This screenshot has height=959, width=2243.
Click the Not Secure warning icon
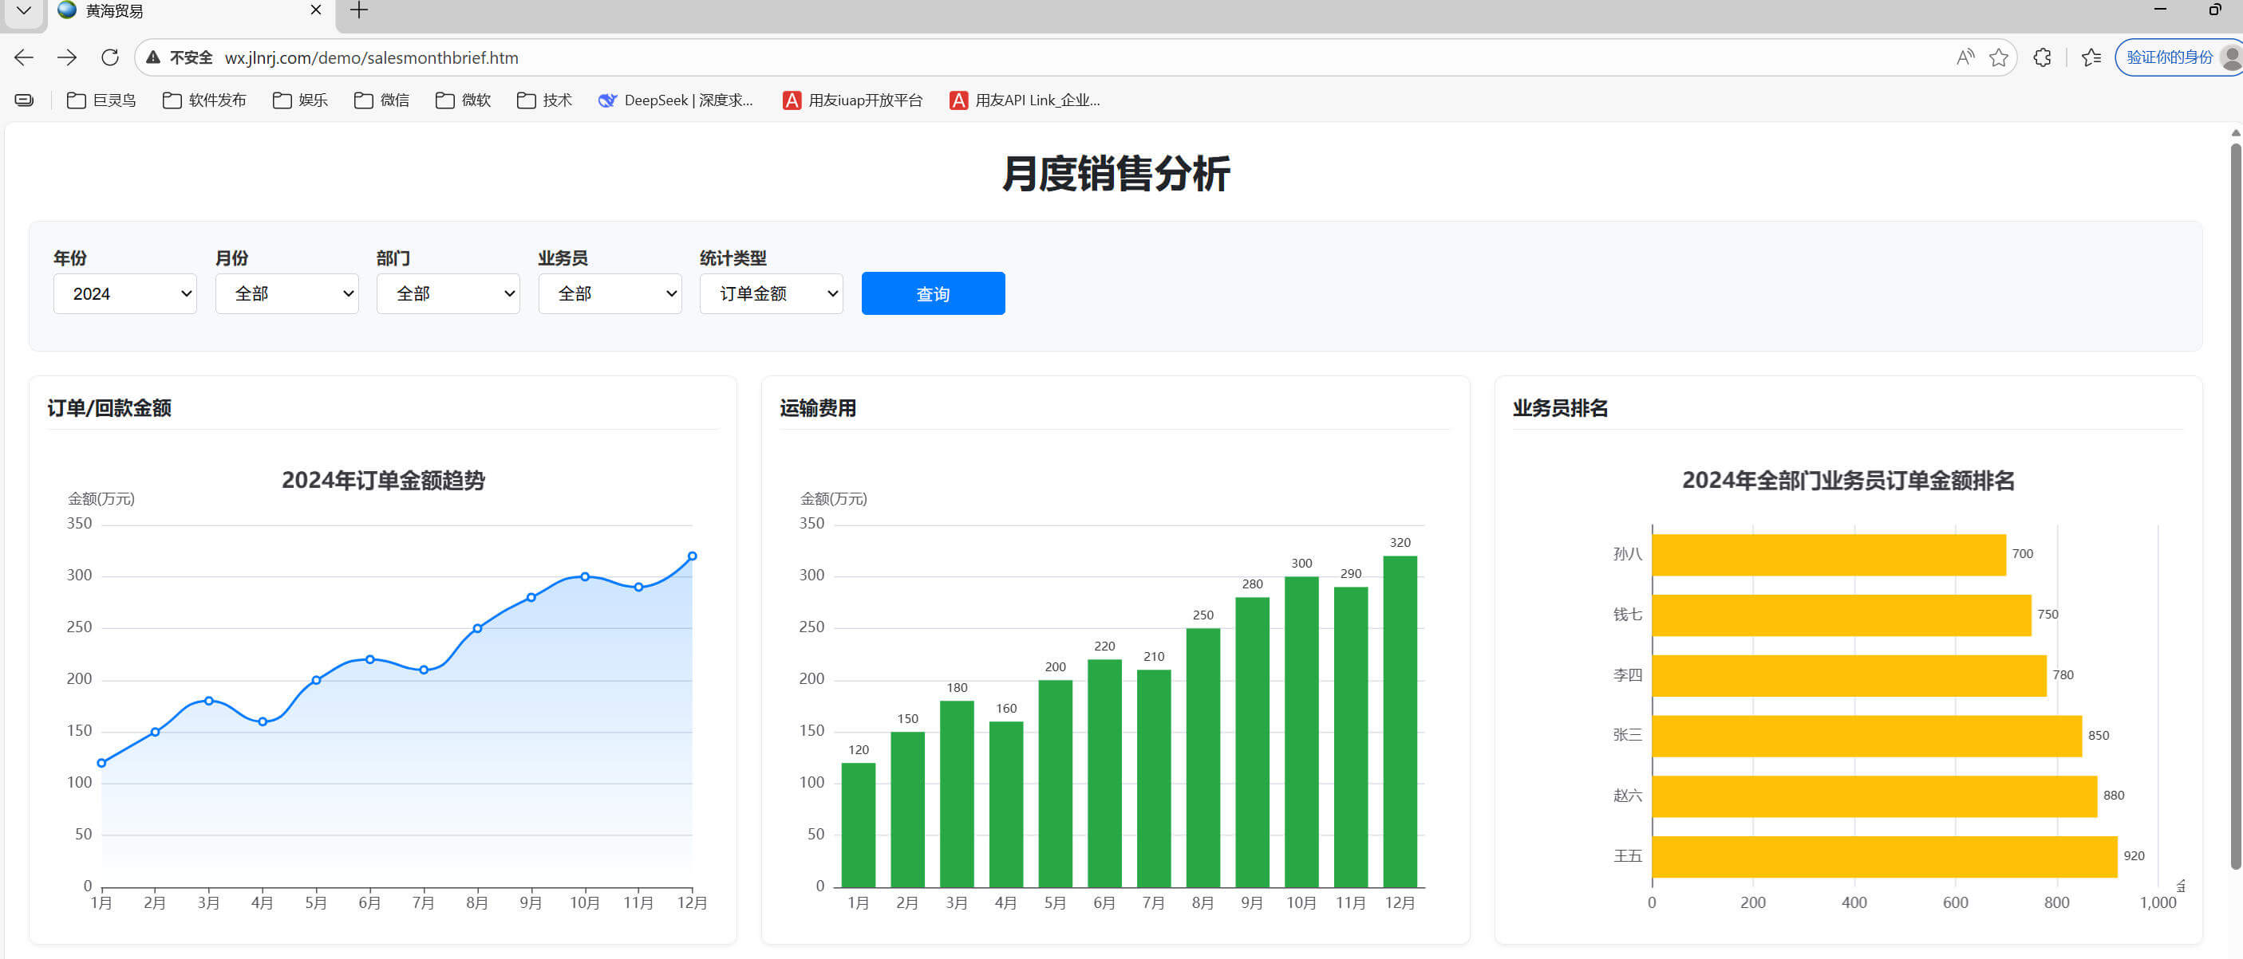pos(153,57)
